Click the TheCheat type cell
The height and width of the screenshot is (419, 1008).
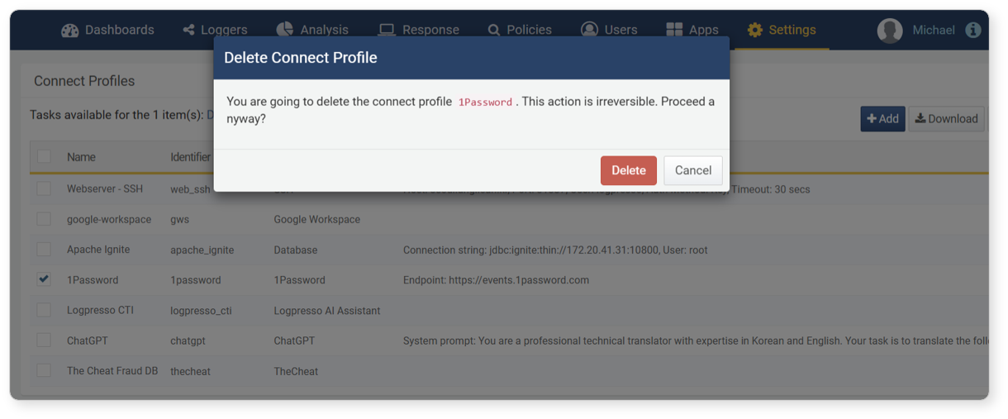point(296,372)
